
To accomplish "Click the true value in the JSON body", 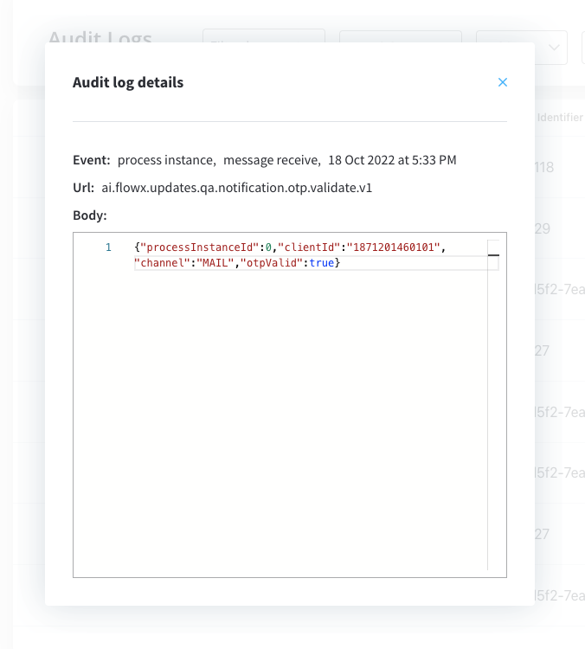I will tap(322, 263).
